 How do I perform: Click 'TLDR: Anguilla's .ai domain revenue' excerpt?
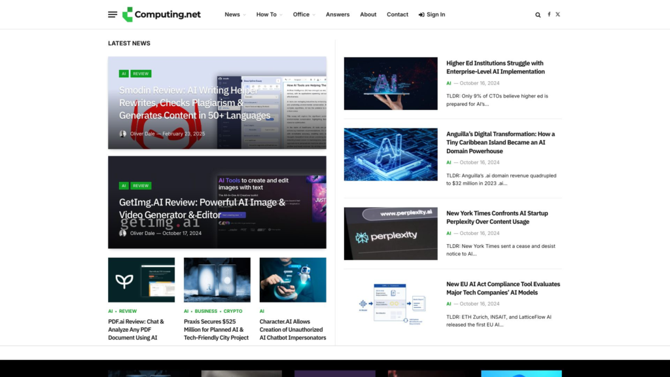click(501, 179)
